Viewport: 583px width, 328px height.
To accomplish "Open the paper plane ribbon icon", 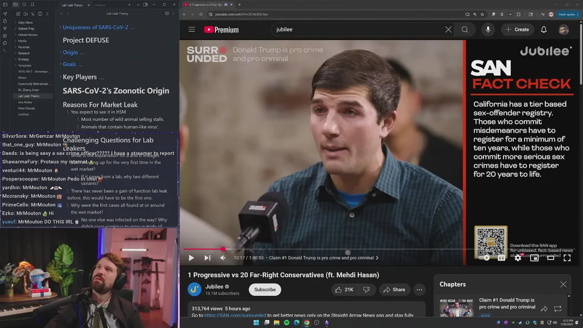I will [5, 14].
